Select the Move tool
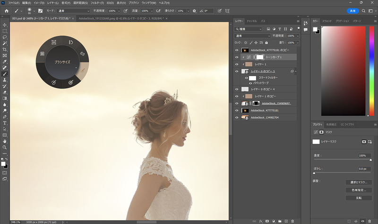Screen dimensions: 378x224 click(5, 24)
